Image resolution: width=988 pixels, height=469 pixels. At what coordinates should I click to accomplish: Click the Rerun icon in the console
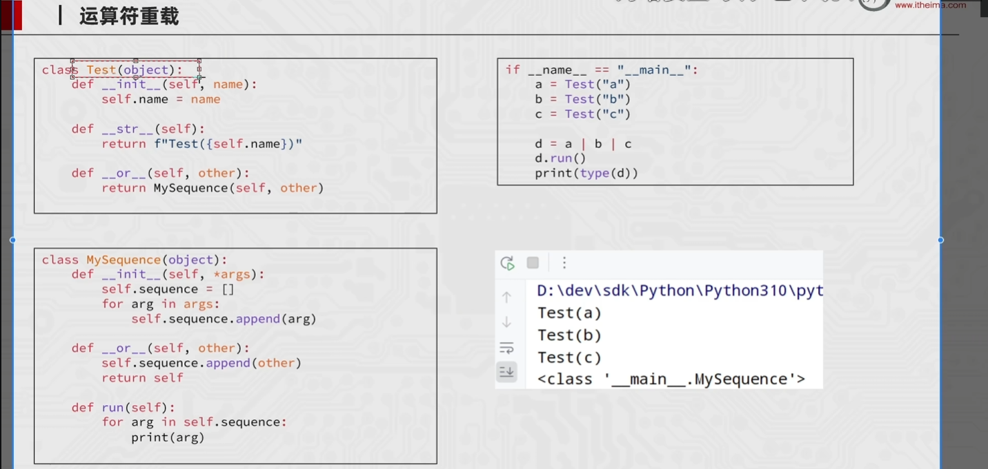pos(508,263)
